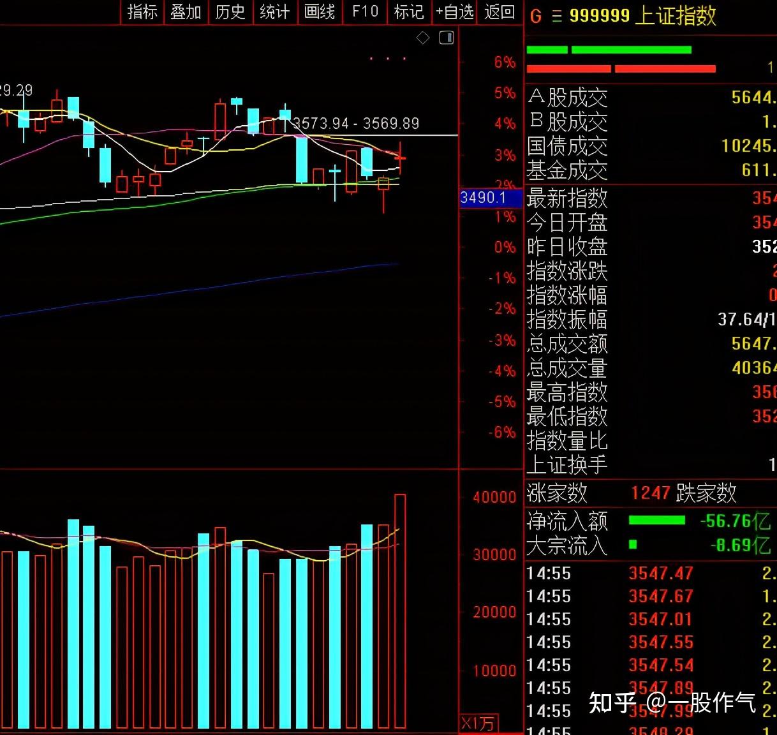Viewport: 777px width, 735px height.
Task: Click the 指数涨幅 row
Action: click(x=651, y=295)
